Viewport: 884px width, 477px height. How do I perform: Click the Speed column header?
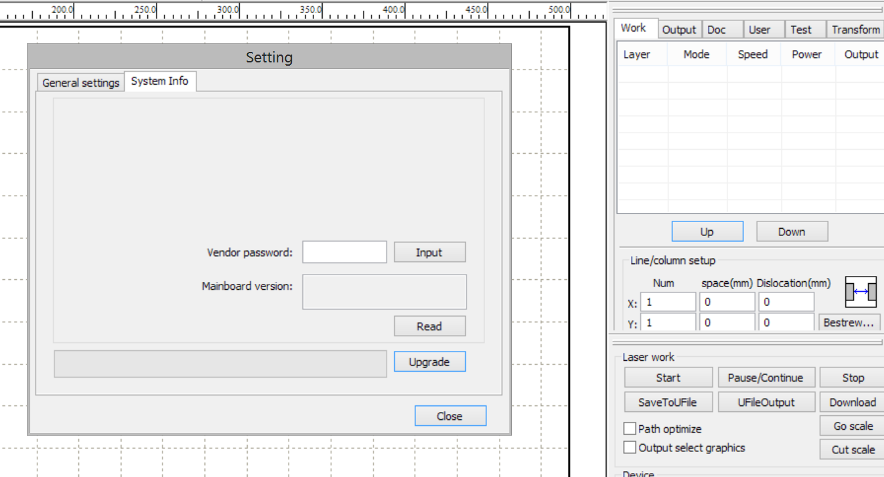[753, 55]
